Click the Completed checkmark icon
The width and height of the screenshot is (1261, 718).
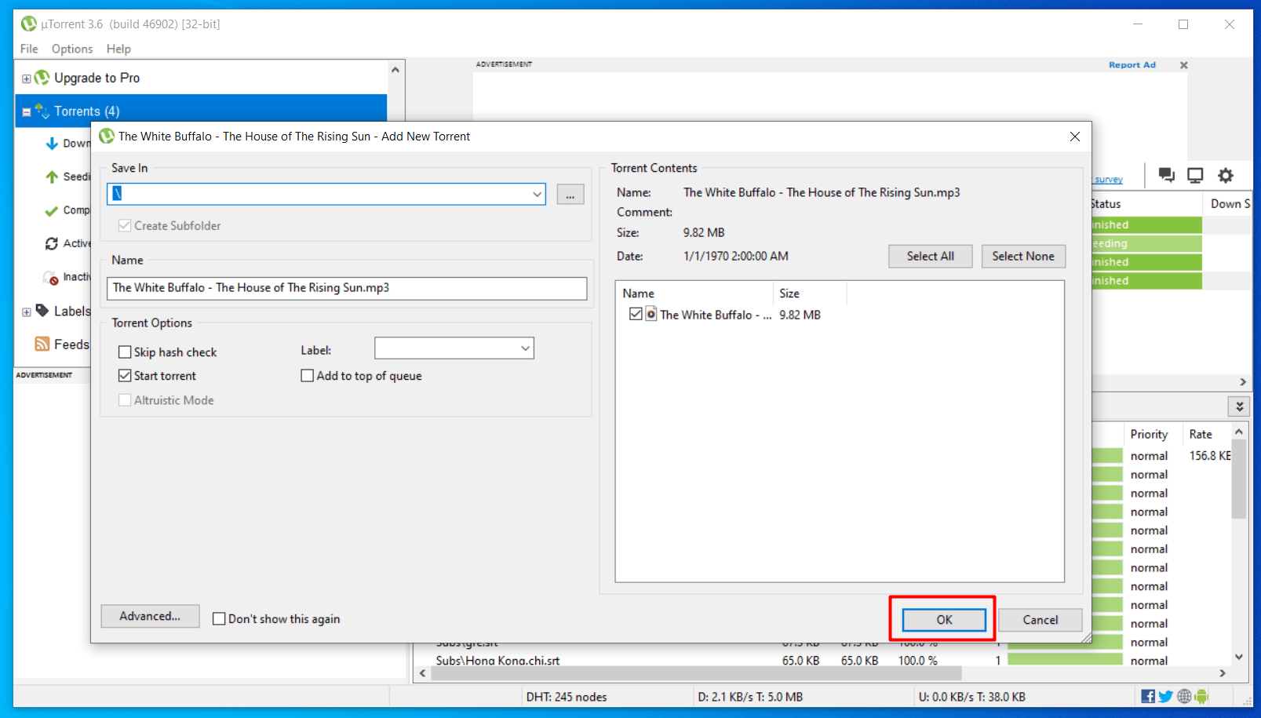(x=52, y=210)
